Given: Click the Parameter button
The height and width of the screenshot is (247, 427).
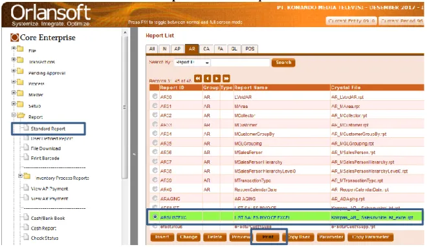Looking at the screenshot, I should pos(331,237).
